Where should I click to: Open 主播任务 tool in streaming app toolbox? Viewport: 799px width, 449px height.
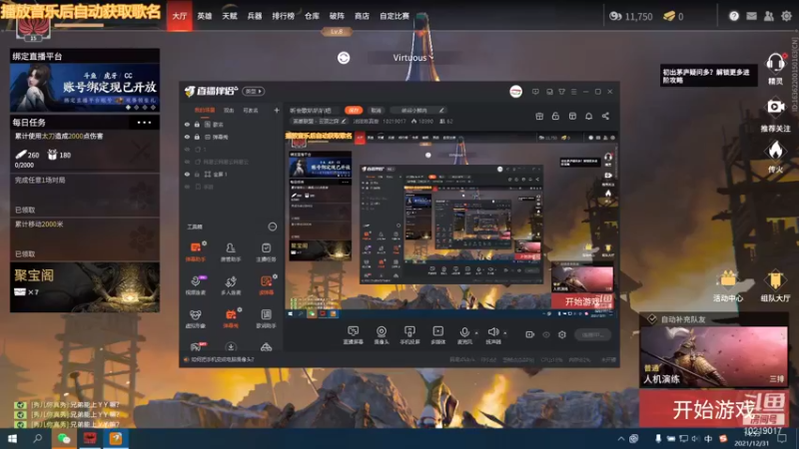[x=266, y=251]
